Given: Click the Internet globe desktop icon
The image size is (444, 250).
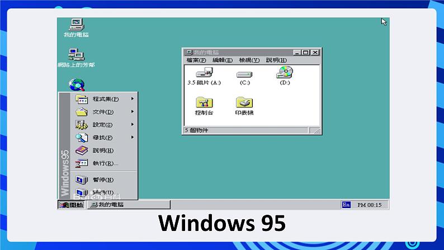Looking at the screenshot, I should [x=76, y=84].
